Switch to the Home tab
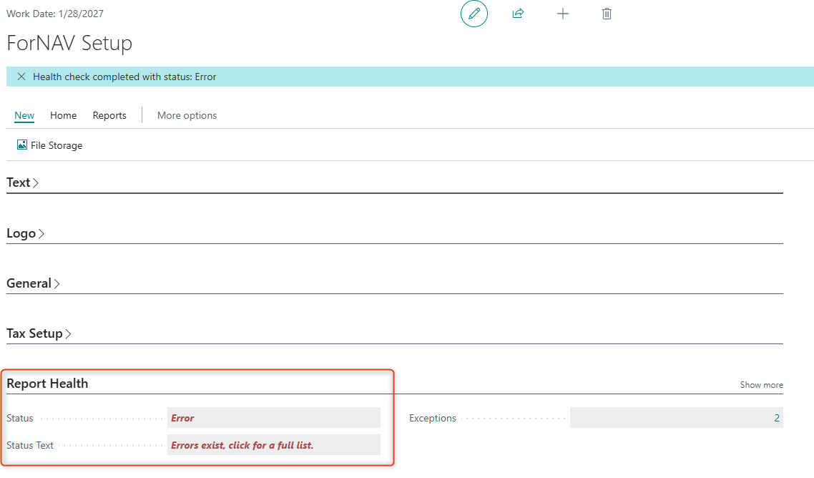The width and height of the screenshot is (814, 478). (64, 115)
